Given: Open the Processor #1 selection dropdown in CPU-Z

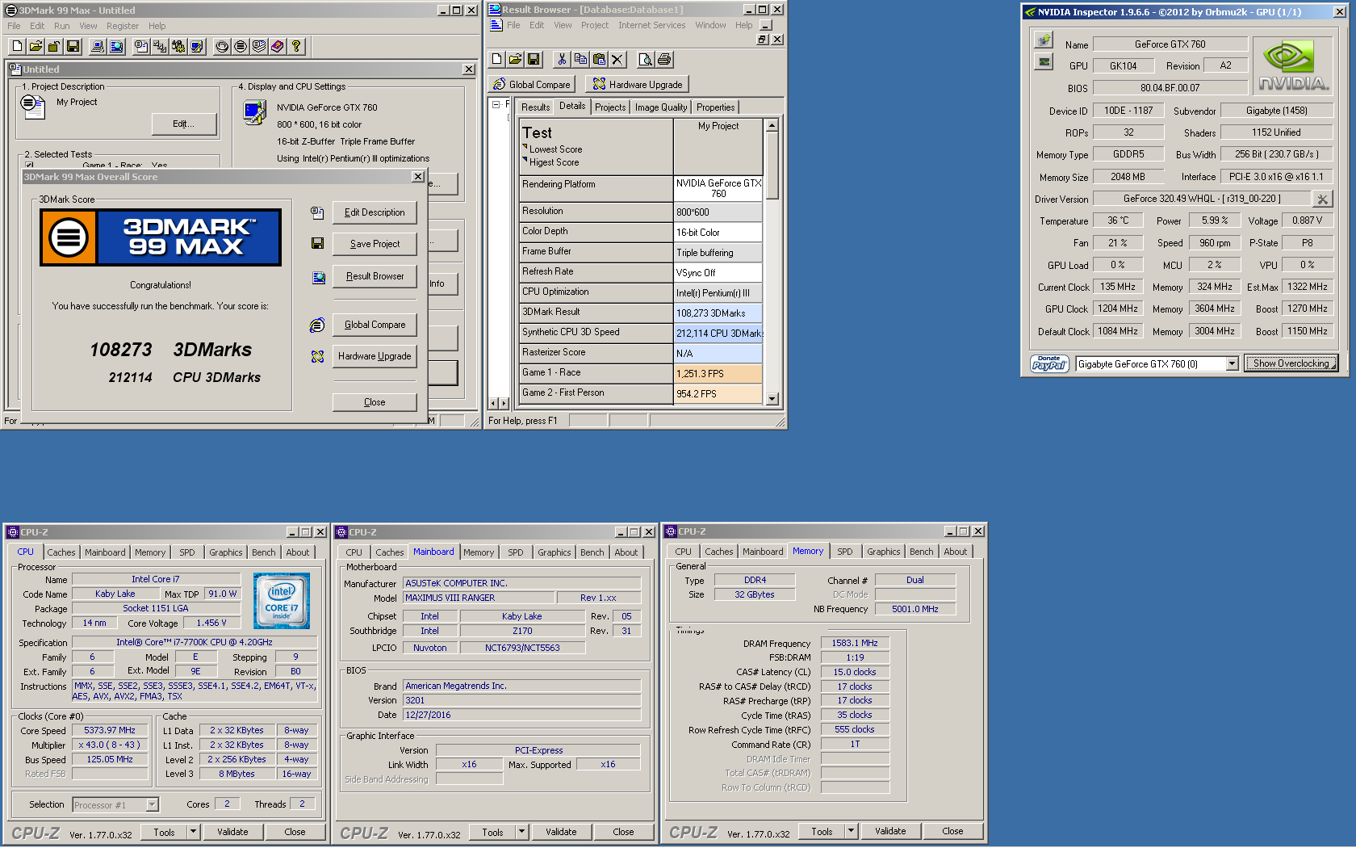Looking at the screenshot, I should pyautogui.click(x=152, y=805).
